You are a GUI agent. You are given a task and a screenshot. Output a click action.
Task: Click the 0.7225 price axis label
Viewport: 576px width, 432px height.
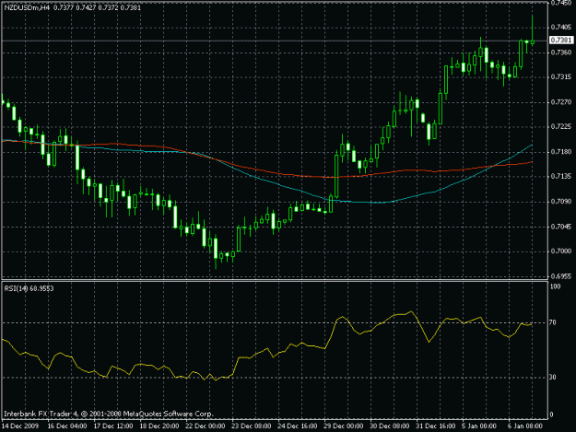[561, 127]
